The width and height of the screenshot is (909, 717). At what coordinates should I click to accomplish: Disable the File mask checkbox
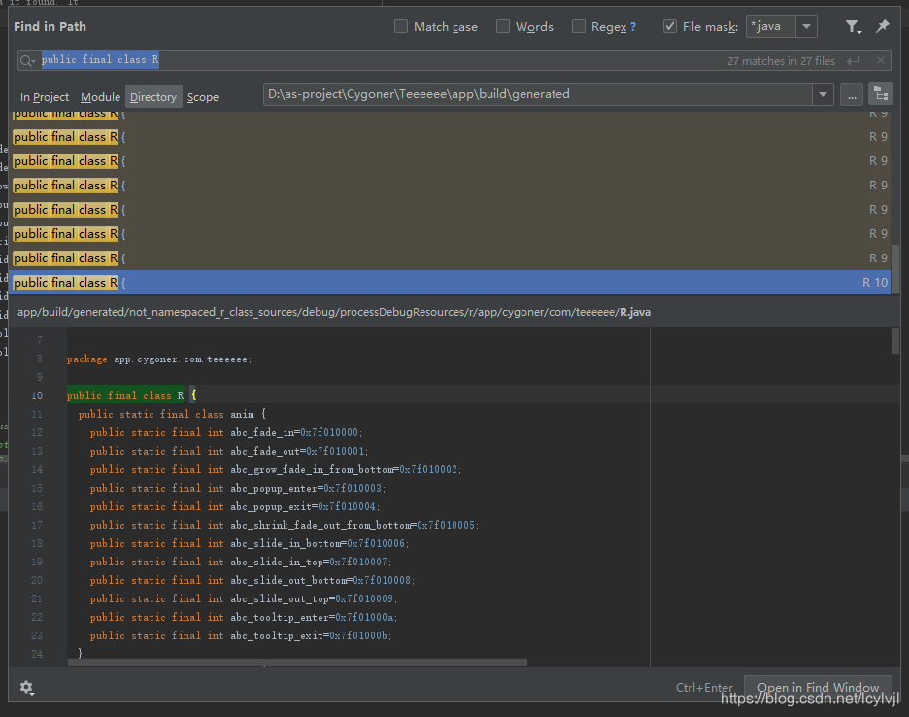(x=669, y=26)
